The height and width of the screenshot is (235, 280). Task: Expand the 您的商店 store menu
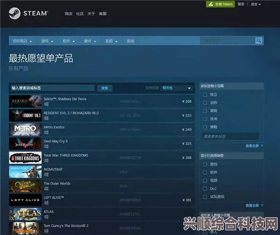[x=22, y=41]
